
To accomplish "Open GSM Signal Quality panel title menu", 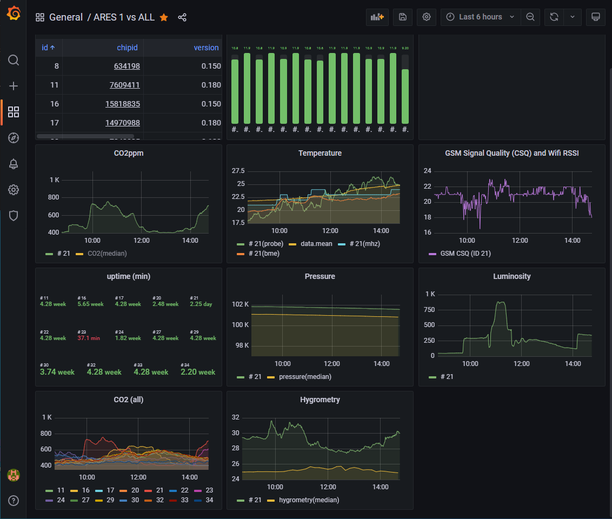I will click(511, 153).
